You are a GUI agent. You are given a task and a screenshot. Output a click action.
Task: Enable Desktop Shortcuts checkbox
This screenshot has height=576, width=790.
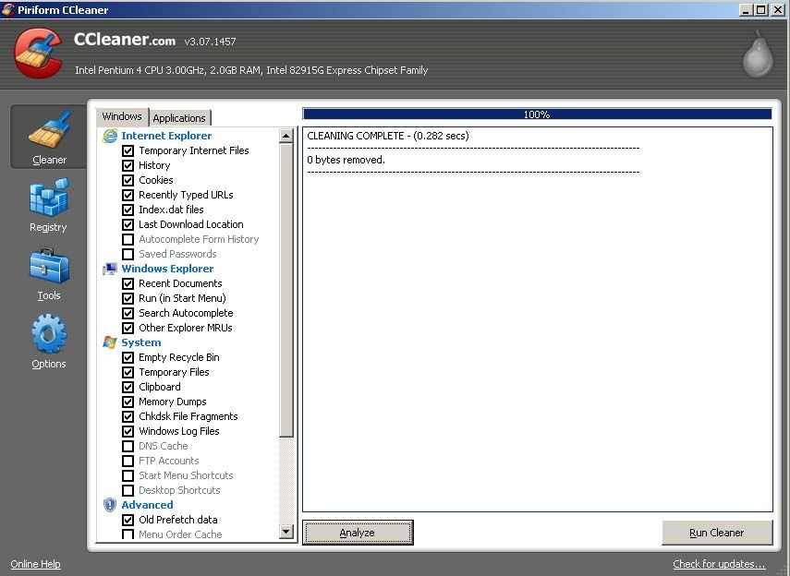128,490
